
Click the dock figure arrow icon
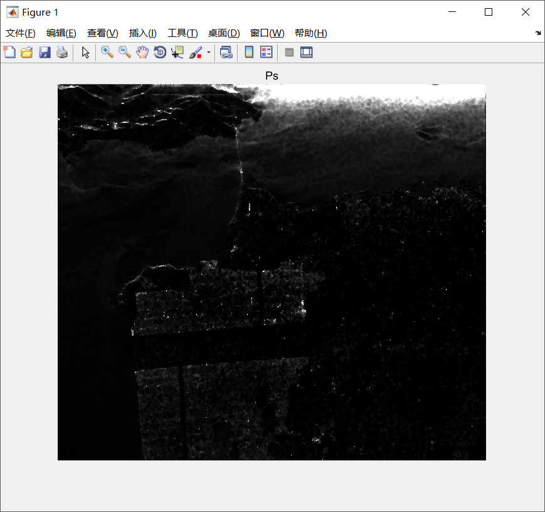point(538,33)
